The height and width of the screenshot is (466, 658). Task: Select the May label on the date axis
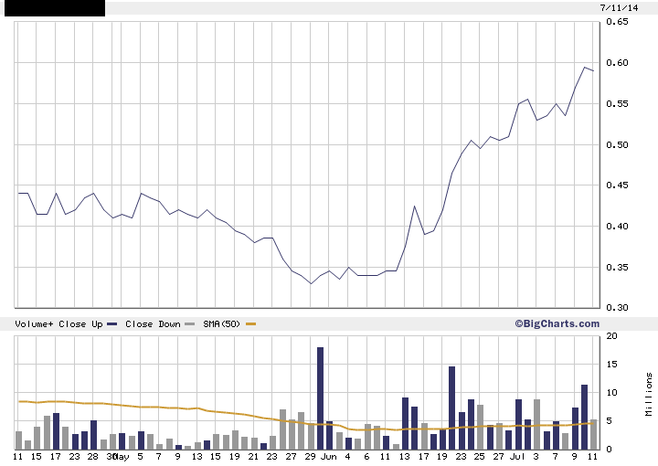point(121,455)
